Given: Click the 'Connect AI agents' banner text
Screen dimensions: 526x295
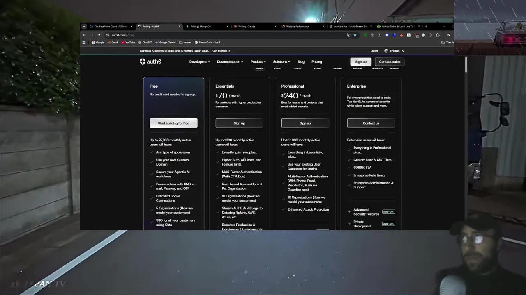Looking at the screenshot, I should (x=174, y=51).
